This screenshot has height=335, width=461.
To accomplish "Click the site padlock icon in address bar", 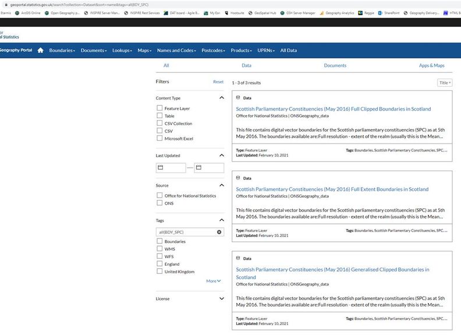I will (x=6, y=5).
